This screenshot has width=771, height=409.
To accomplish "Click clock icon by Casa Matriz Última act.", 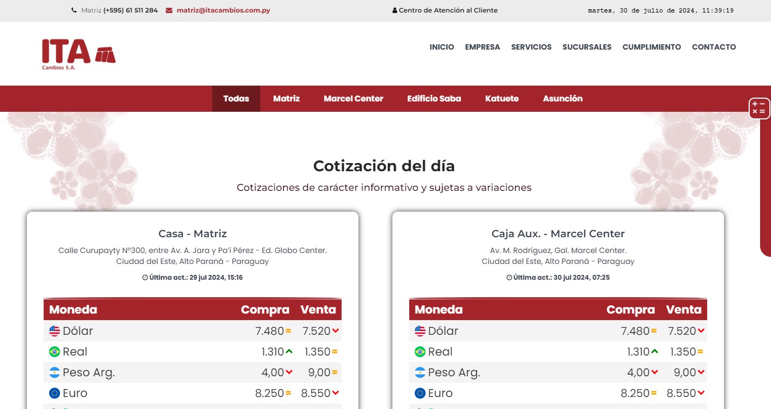I will pos(145,278).
